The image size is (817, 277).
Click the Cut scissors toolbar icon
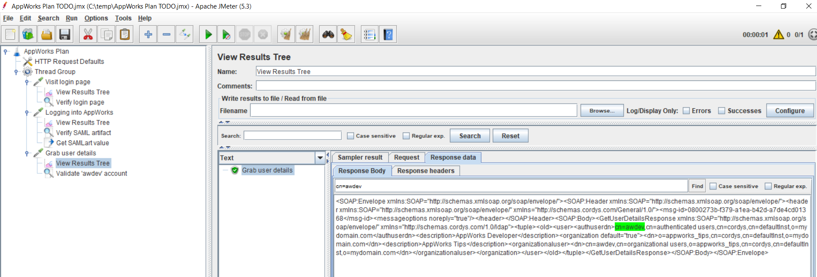pyautogui.click(x=88, y=35)
